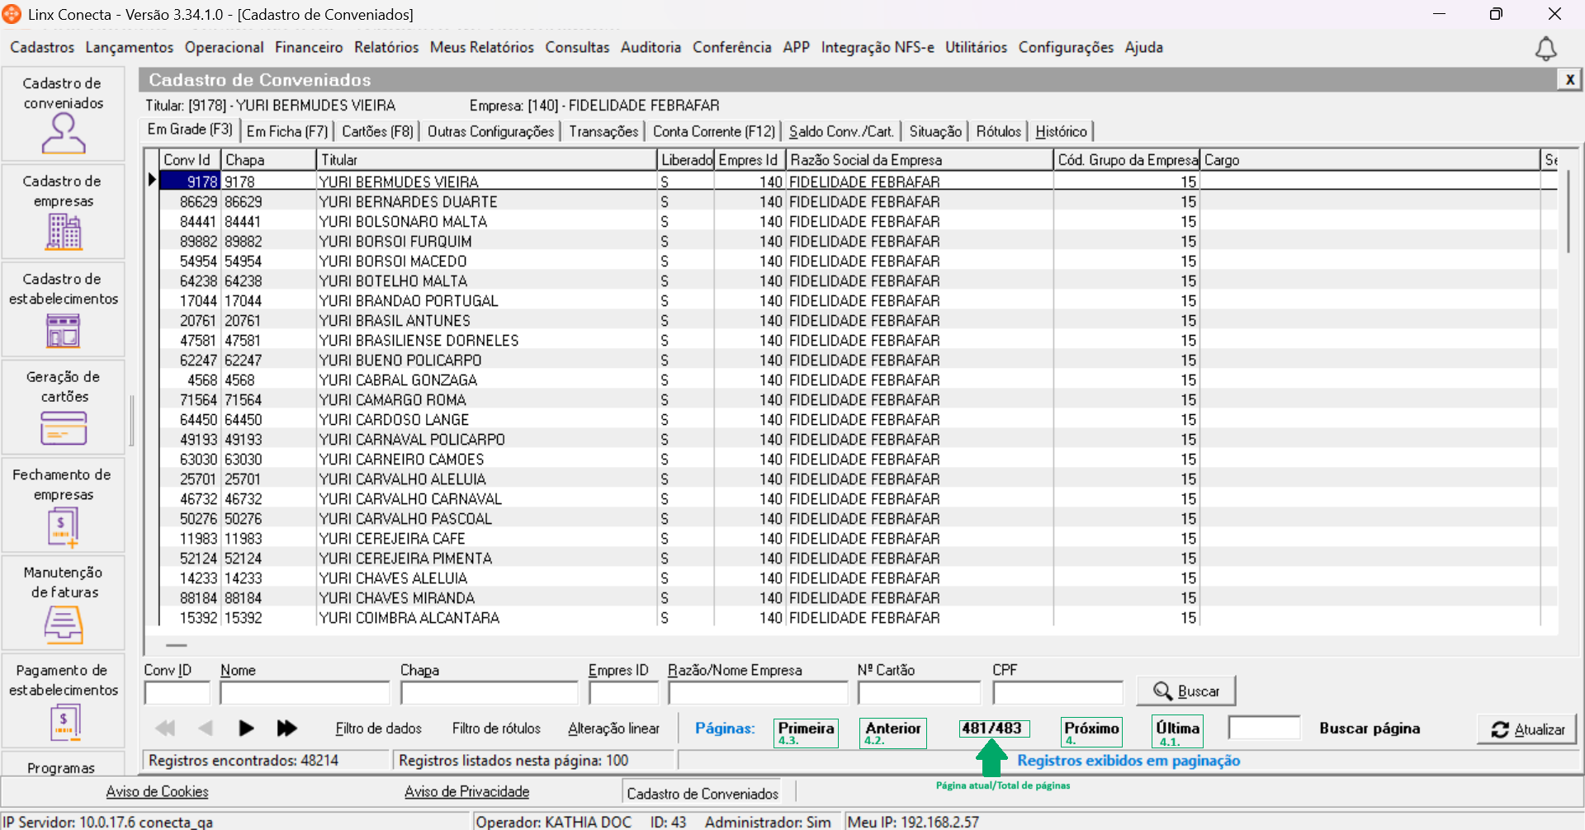1585x830 pixels.
Task: Open the Meus Relatórios menu
Action: click(x=482, y=48)
